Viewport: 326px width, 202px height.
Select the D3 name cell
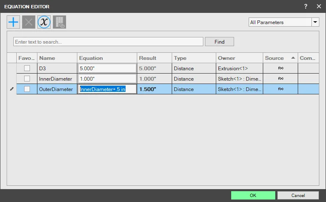(x=57, y=68)
